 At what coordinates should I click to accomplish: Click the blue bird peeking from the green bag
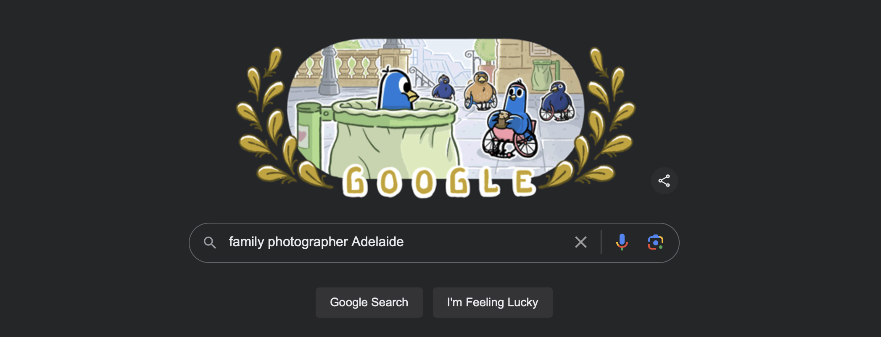(x=397, y=89)
